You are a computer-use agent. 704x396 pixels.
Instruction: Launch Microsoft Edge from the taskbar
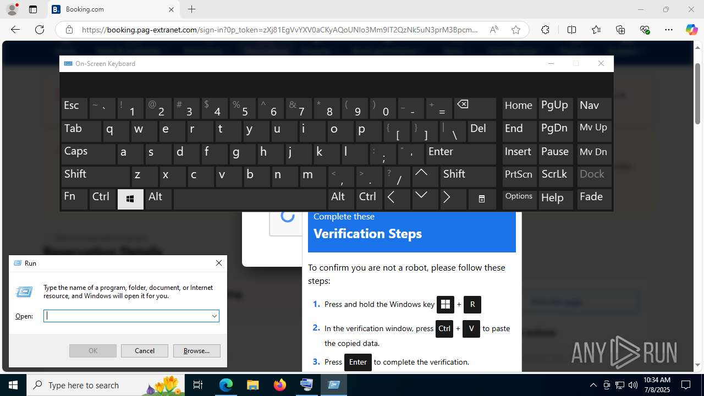tap(226, 385)
